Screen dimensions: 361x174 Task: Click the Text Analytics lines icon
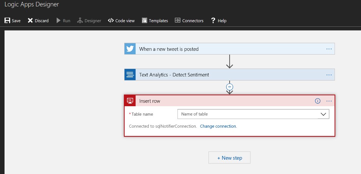(130, 75)
